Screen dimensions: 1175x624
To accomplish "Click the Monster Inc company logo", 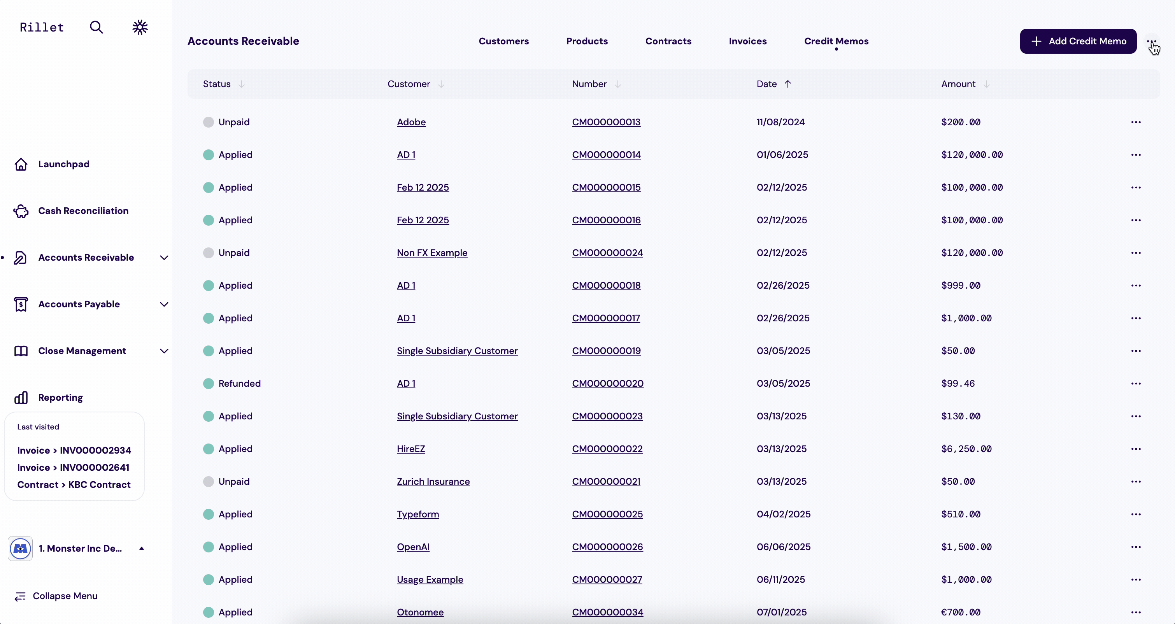I will click(x=21, y=548).
